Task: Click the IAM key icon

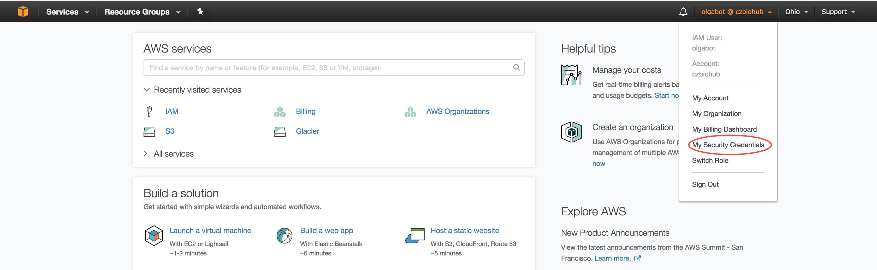Action: pyautogui.click(x=149, y=112)
